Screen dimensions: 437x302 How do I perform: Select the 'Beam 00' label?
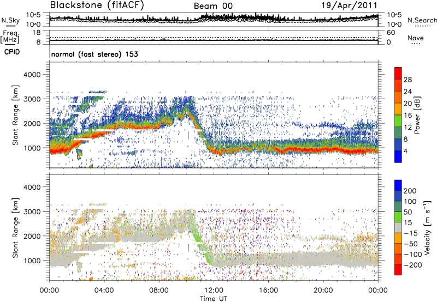click(x=213, y=6)
